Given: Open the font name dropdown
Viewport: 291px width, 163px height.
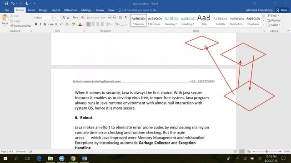Looking at the screenshot, I should [51, 18].
